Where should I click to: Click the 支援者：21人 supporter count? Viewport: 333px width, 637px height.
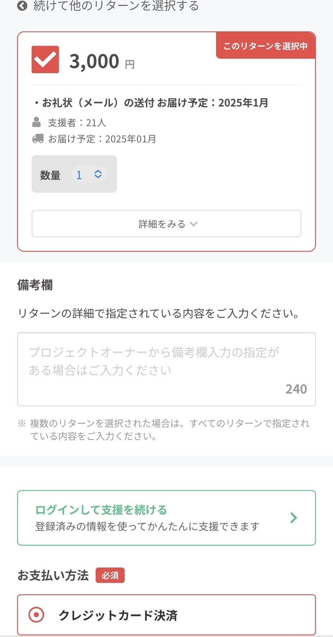coord(77,123)
